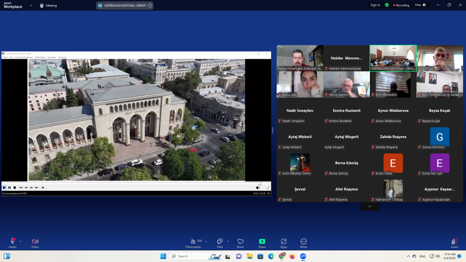
Task: Open the Воспроизведение menu in media player
Action: click(24, 57)
